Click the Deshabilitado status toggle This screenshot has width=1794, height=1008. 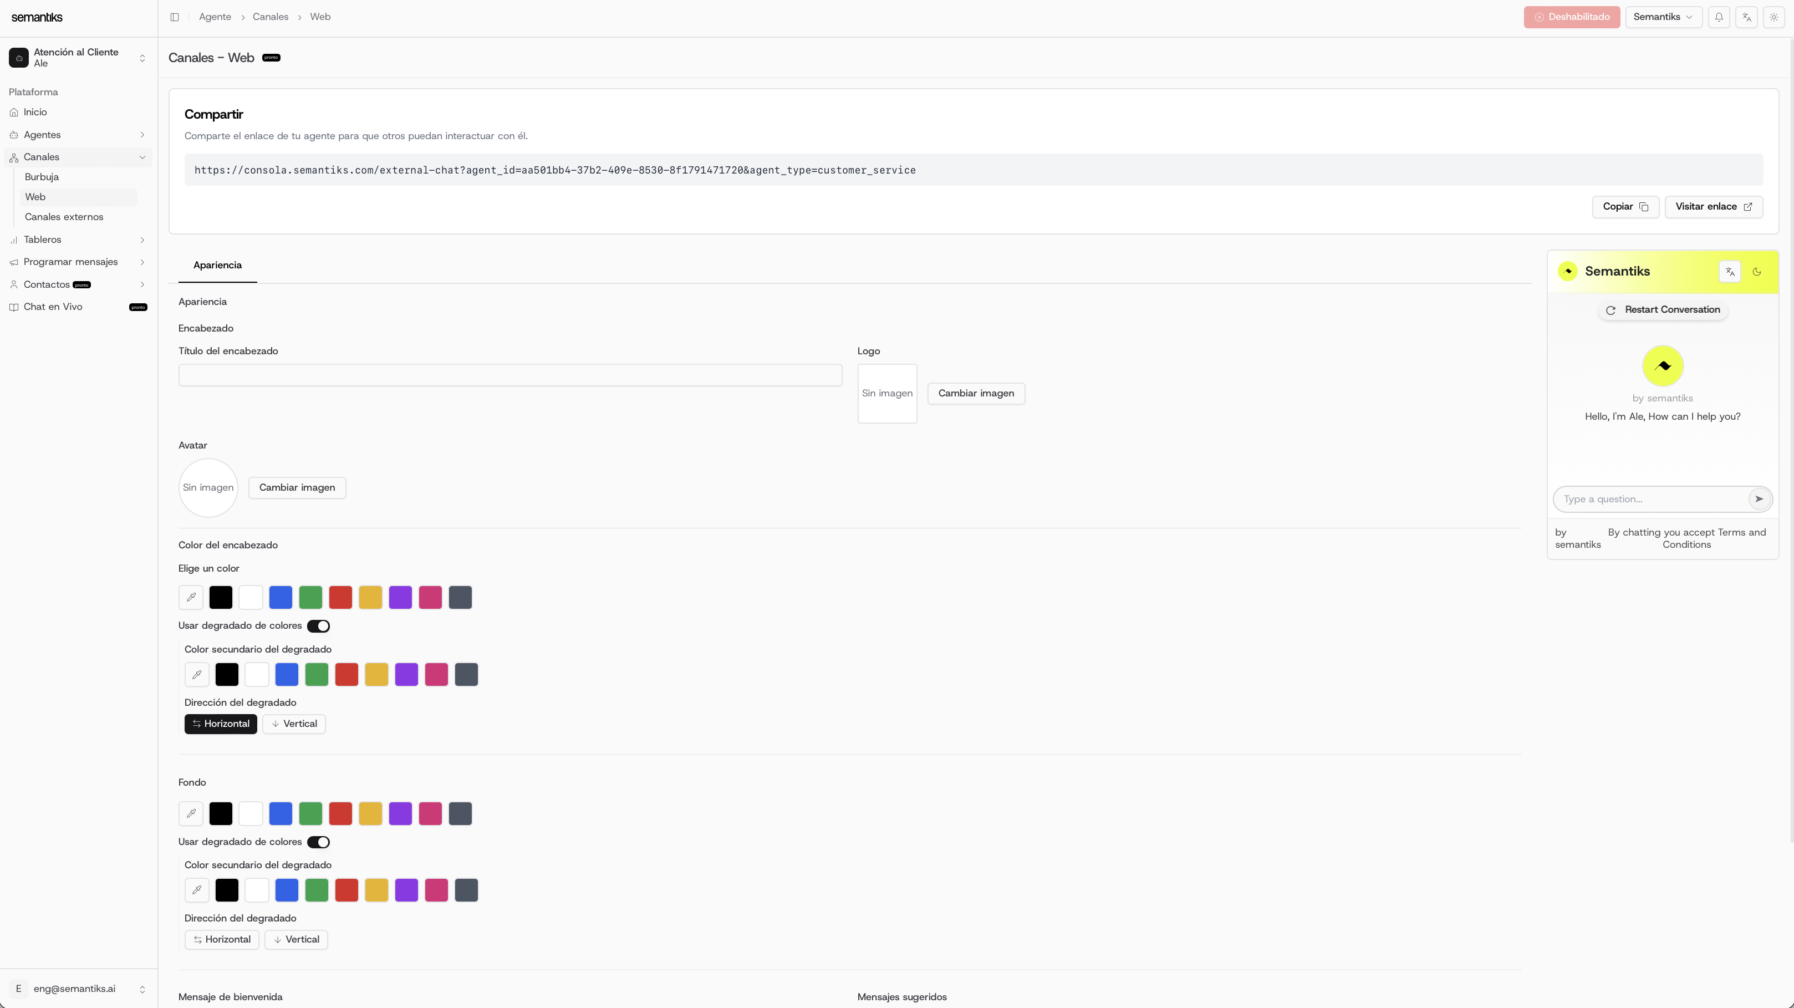1571,17
